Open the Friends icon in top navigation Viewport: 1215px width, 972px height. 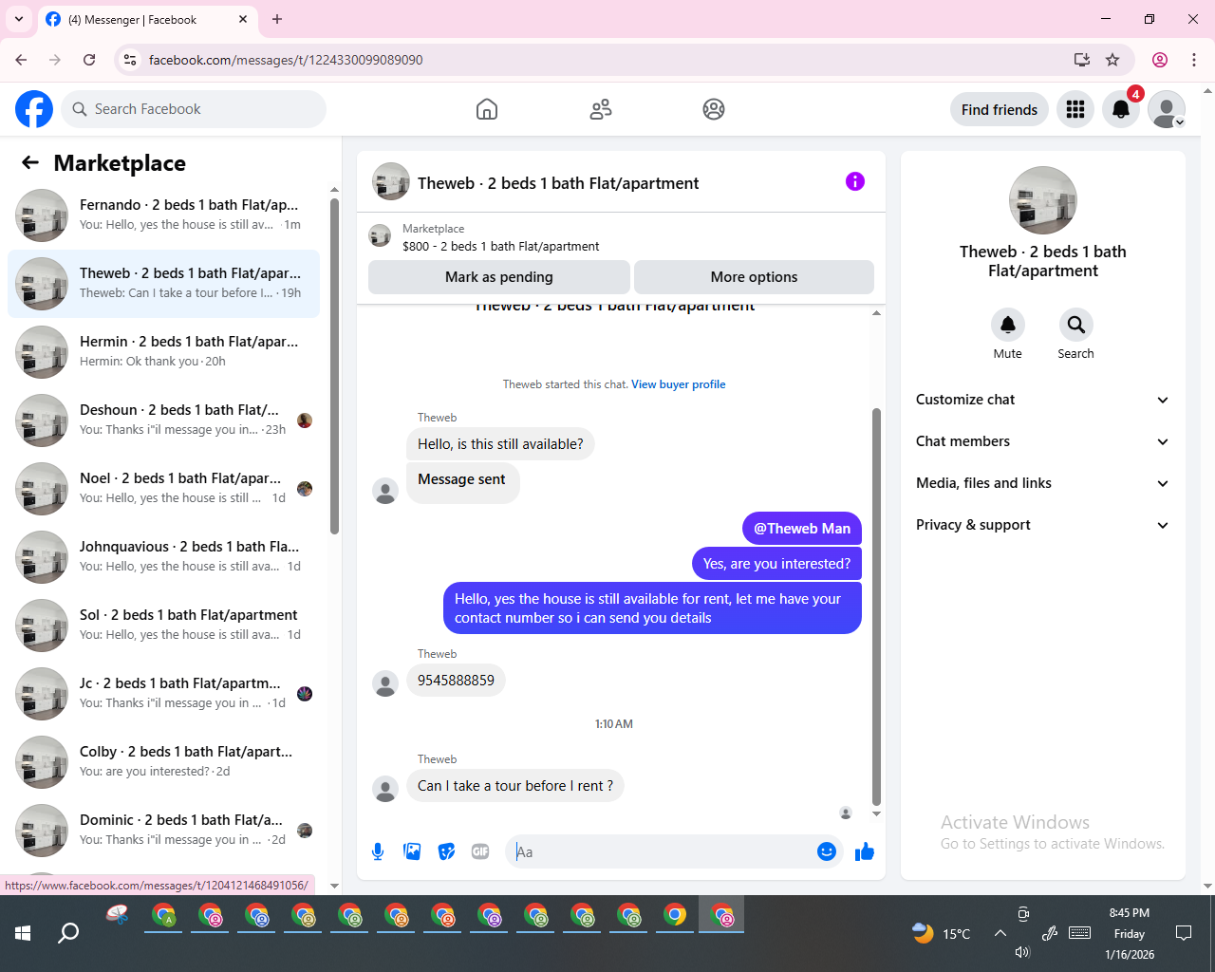[601, 109]
